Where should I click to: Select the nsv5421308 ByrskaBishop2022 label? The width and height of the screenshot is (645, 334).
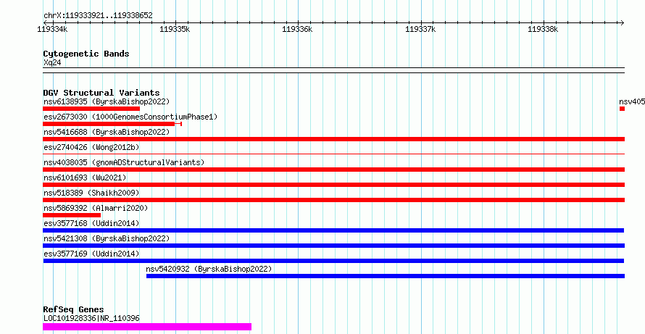click(107, 238)
